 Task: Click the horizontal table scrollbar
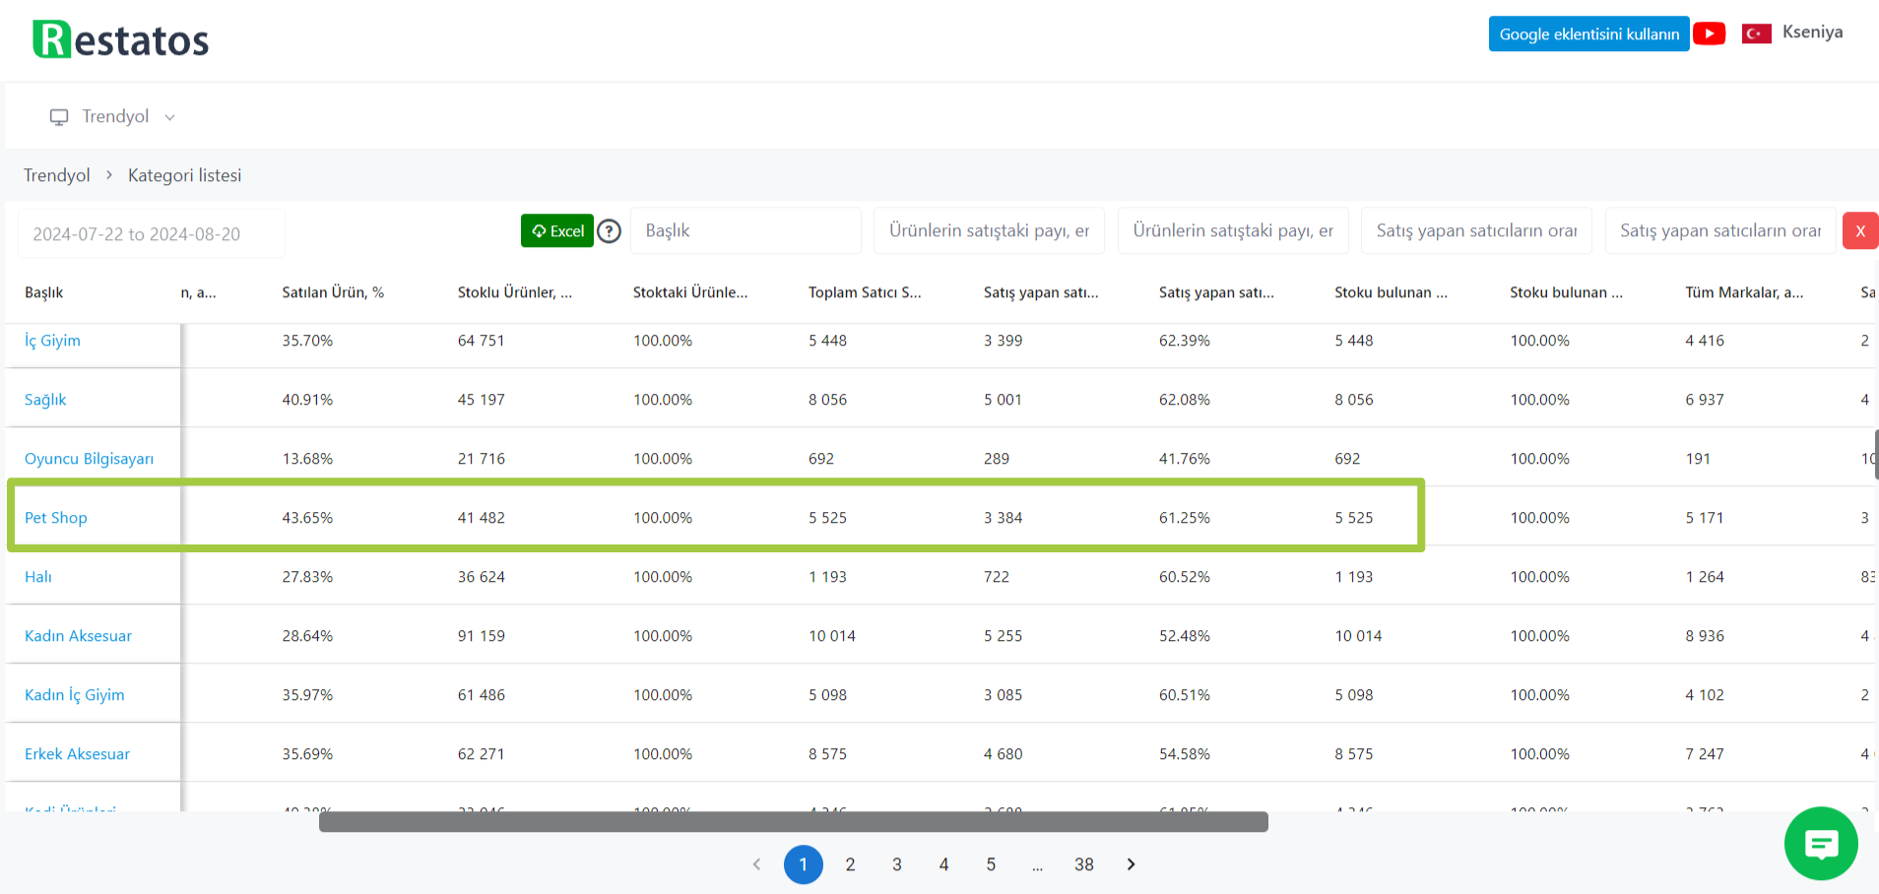(793, 822)
